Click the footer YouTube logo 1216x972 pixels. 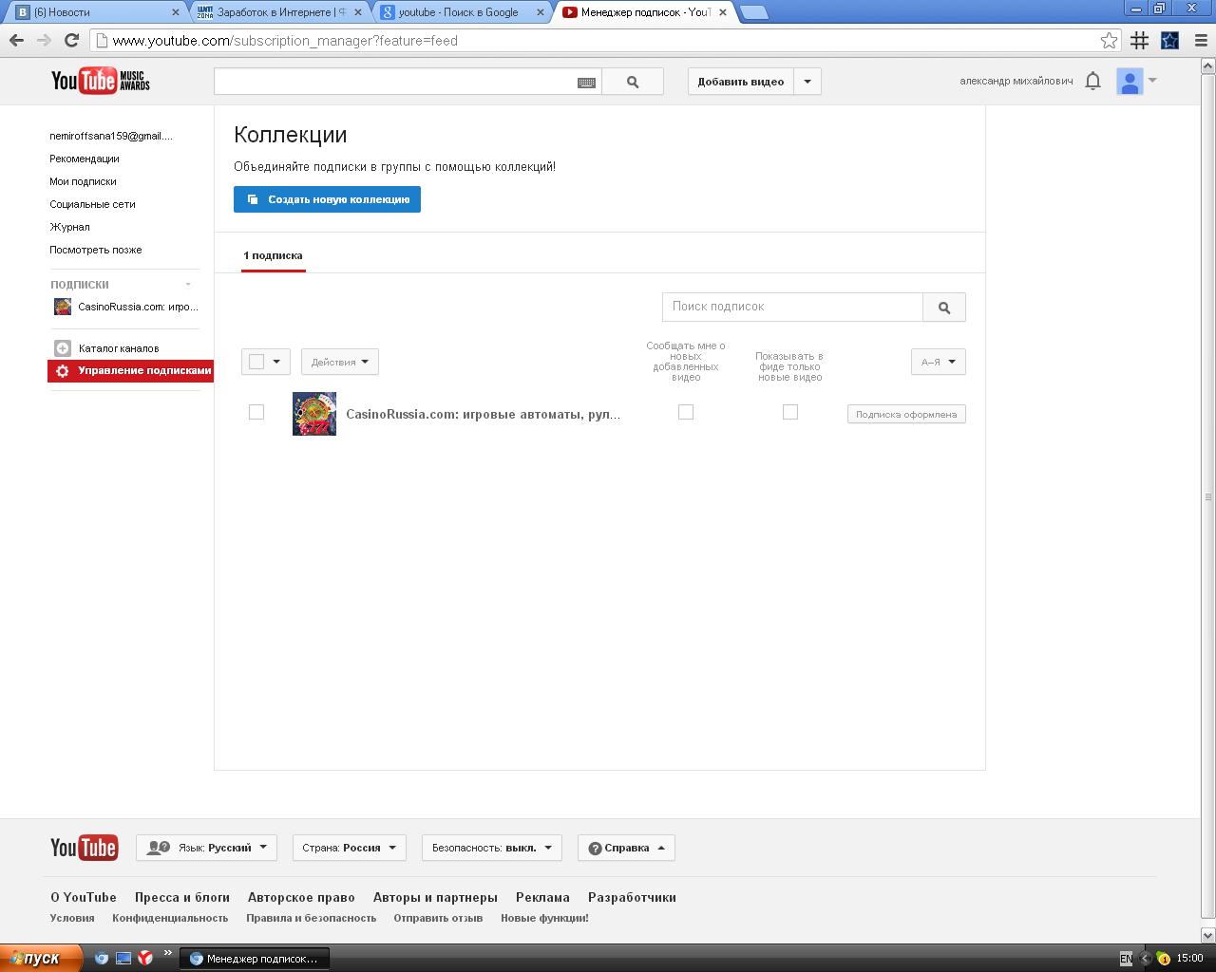(x=85, y=848)
